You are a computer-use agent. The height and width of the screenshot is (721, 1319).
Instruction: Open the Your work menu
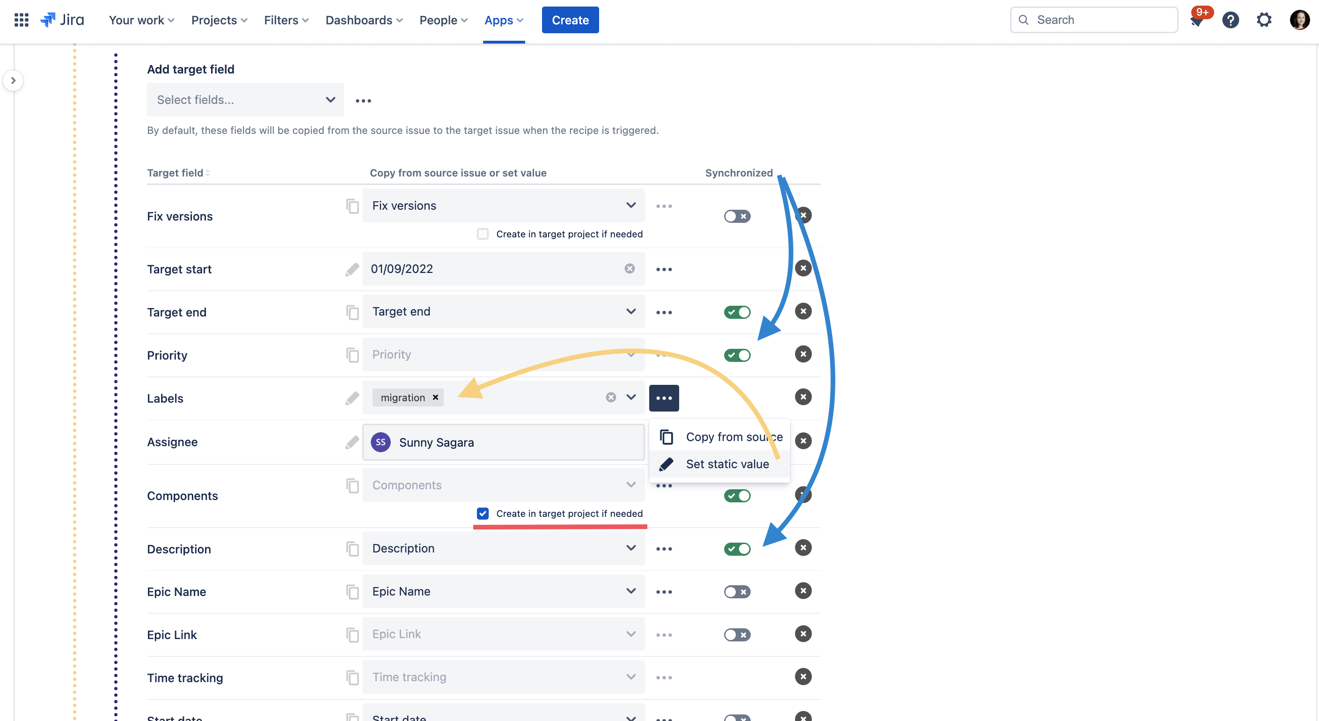(141, 20)
